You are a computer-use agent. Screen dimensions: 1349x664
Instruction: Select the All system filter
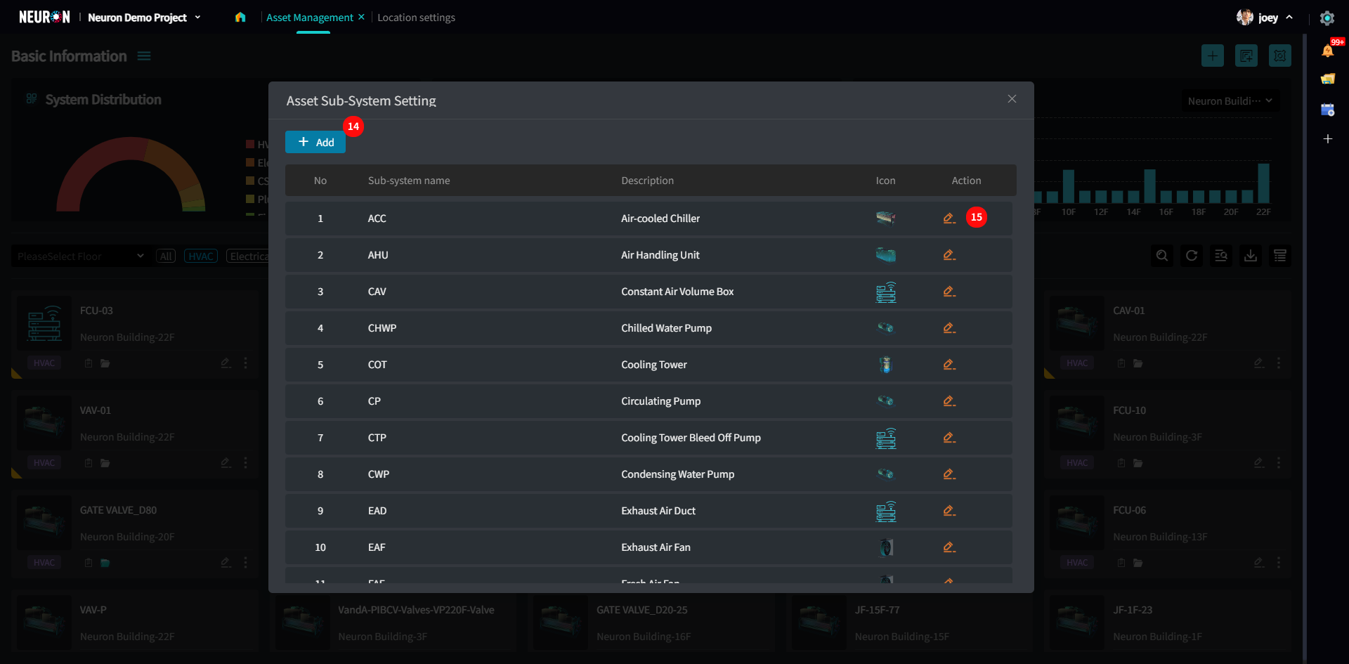click(x=166, y=256)
